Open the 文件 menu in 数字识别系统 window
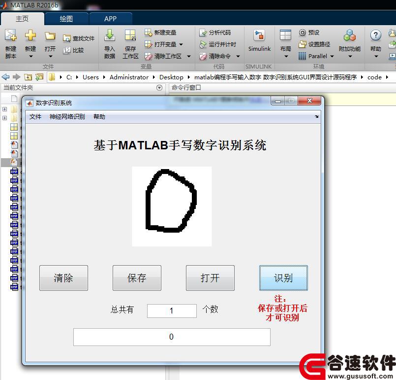This screenshot has height=380, width=396. coord(35,117)
